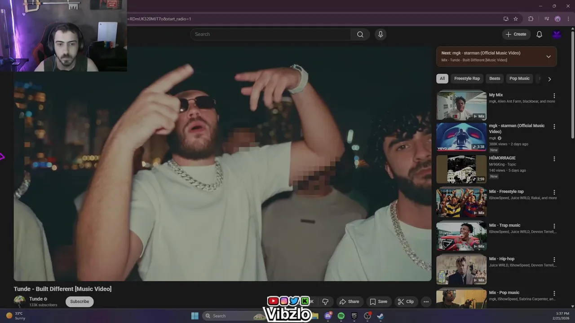Click the 'Mix - Hip-hop' title
The width and height of the screenshot is (575, 323).
(502, 259)
